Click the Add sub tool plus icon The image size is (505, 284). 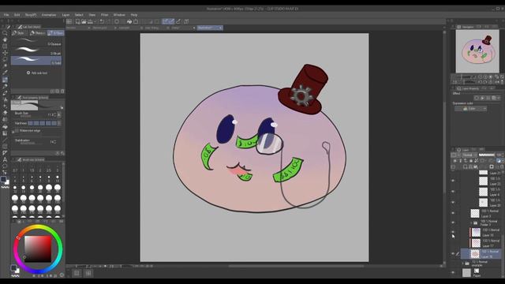pyautogui.click(x=28, y=73)
